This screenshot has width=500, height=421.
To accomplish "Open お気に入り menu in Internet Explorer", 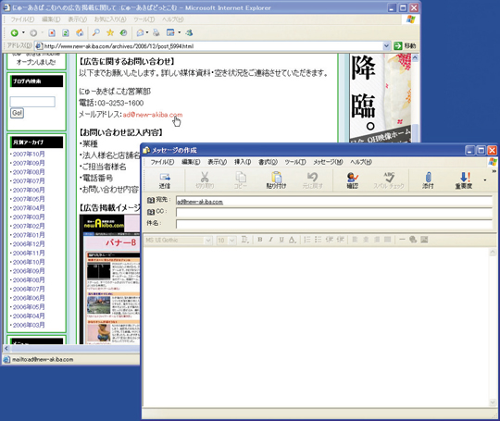I will [110, 19].
